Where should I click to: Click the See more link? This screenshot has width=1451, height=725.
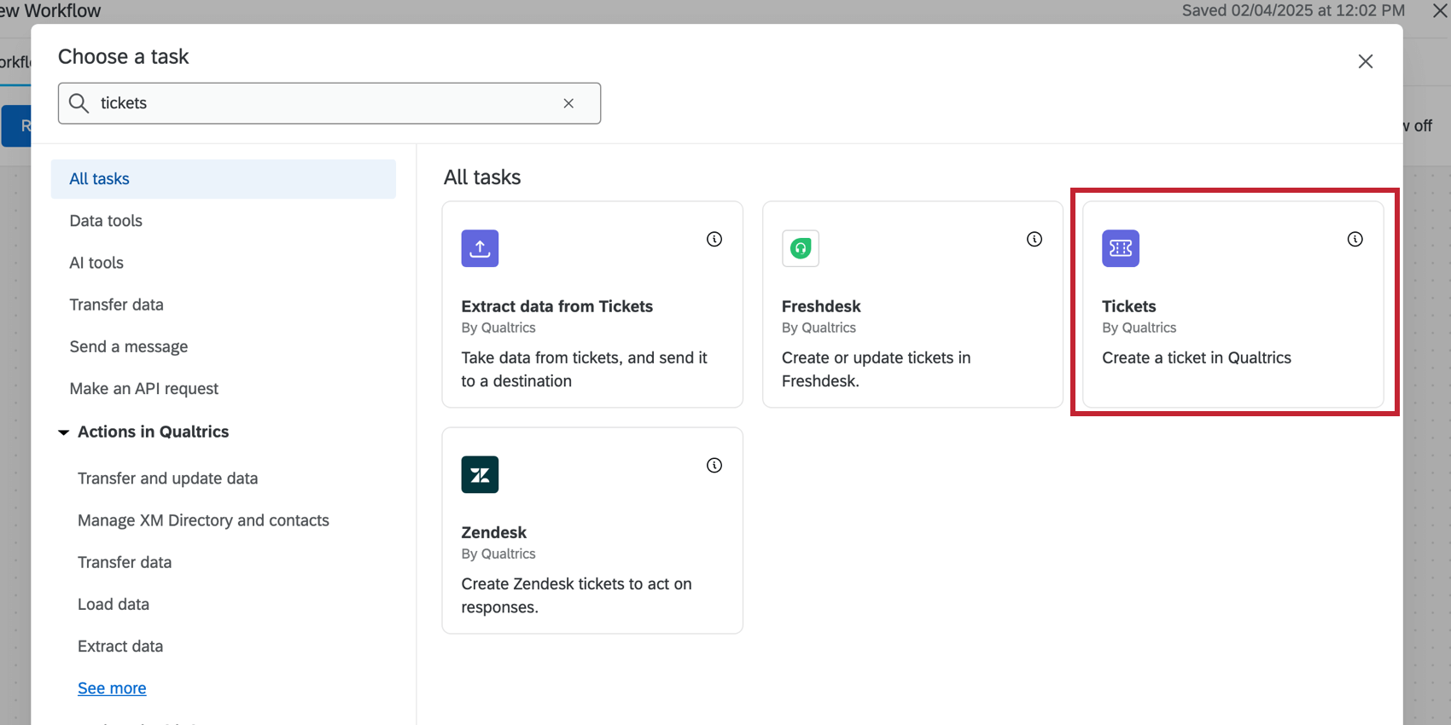coord(112,688)
